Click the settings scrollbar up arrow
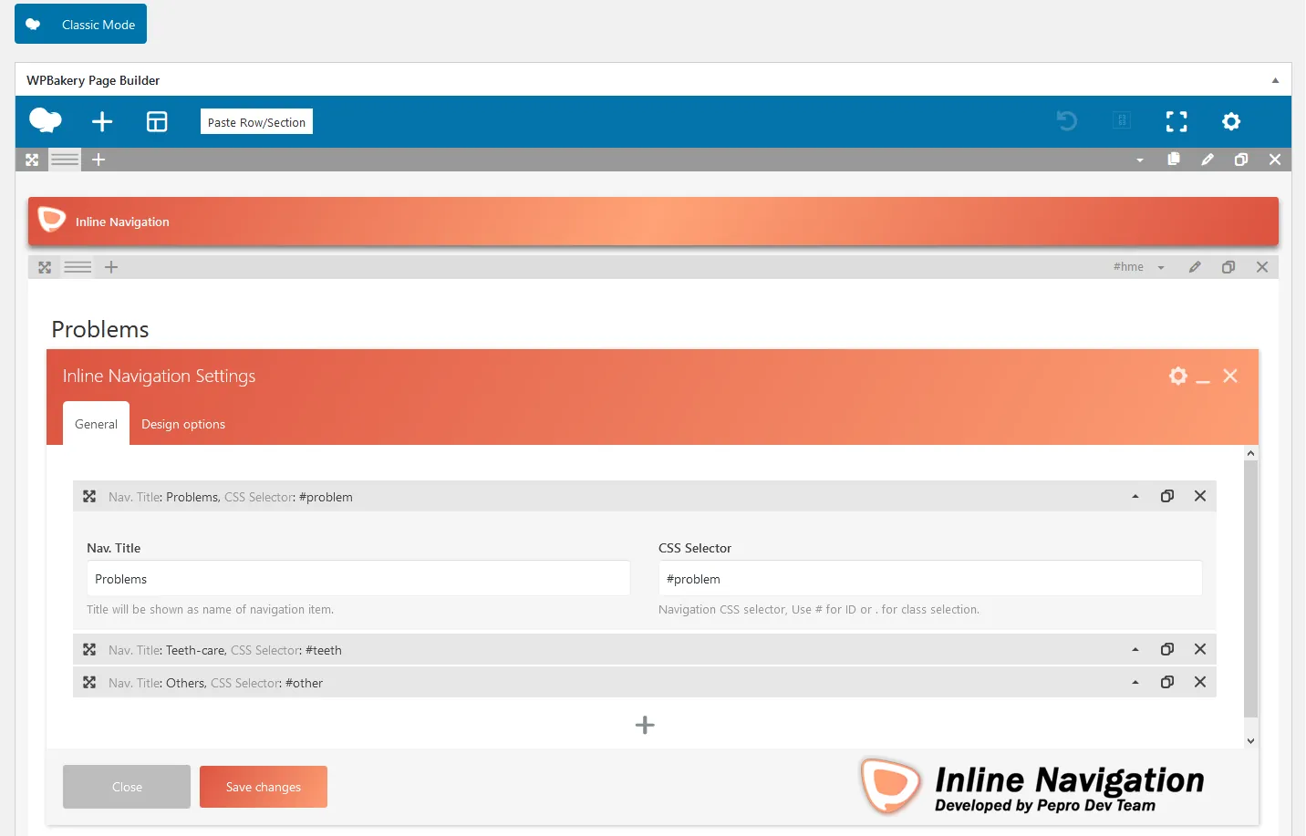The width and height of the screenshot is (1306, 836). [1250, 453]
